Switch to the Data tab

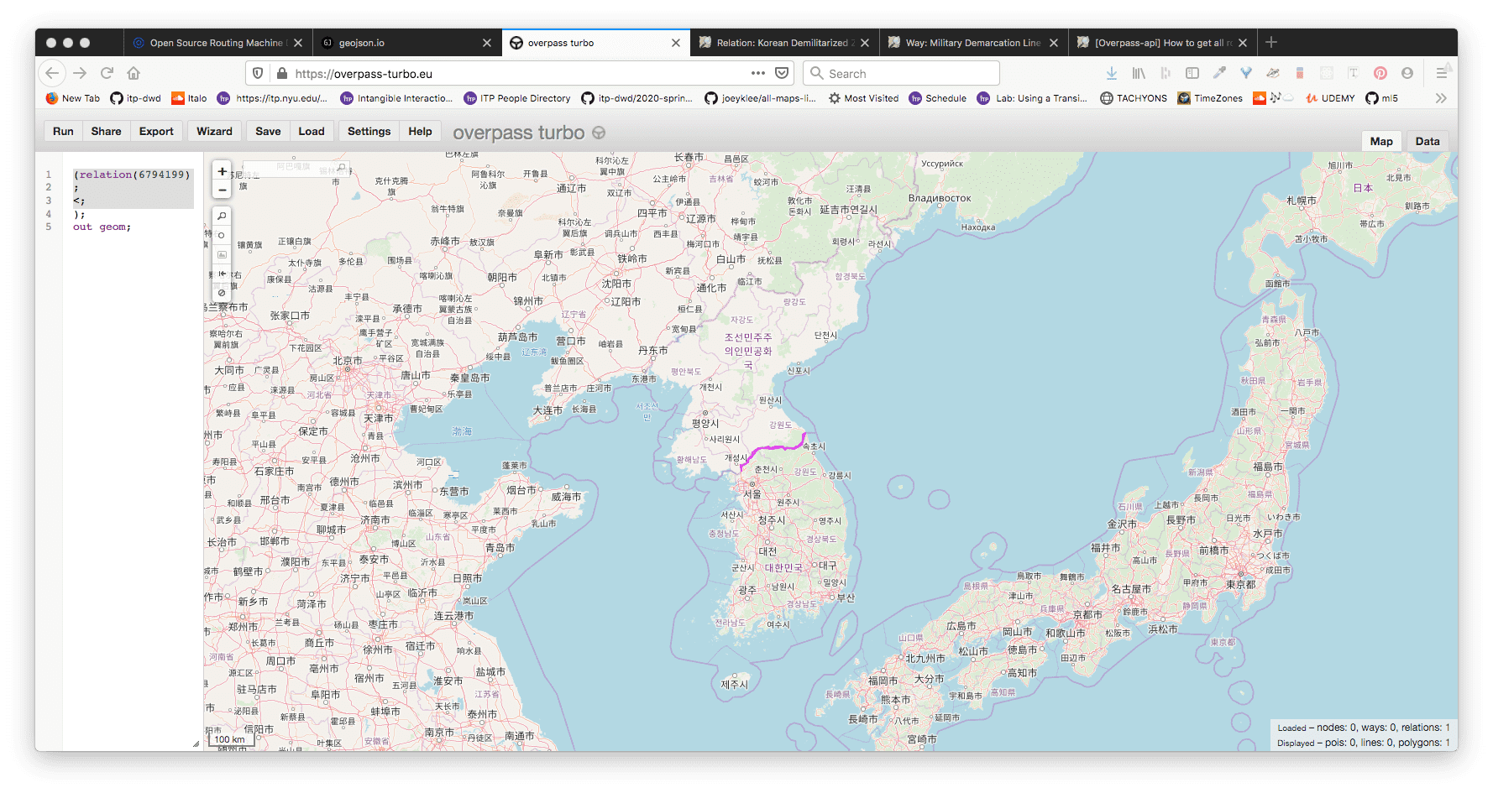pos(1427,141)
